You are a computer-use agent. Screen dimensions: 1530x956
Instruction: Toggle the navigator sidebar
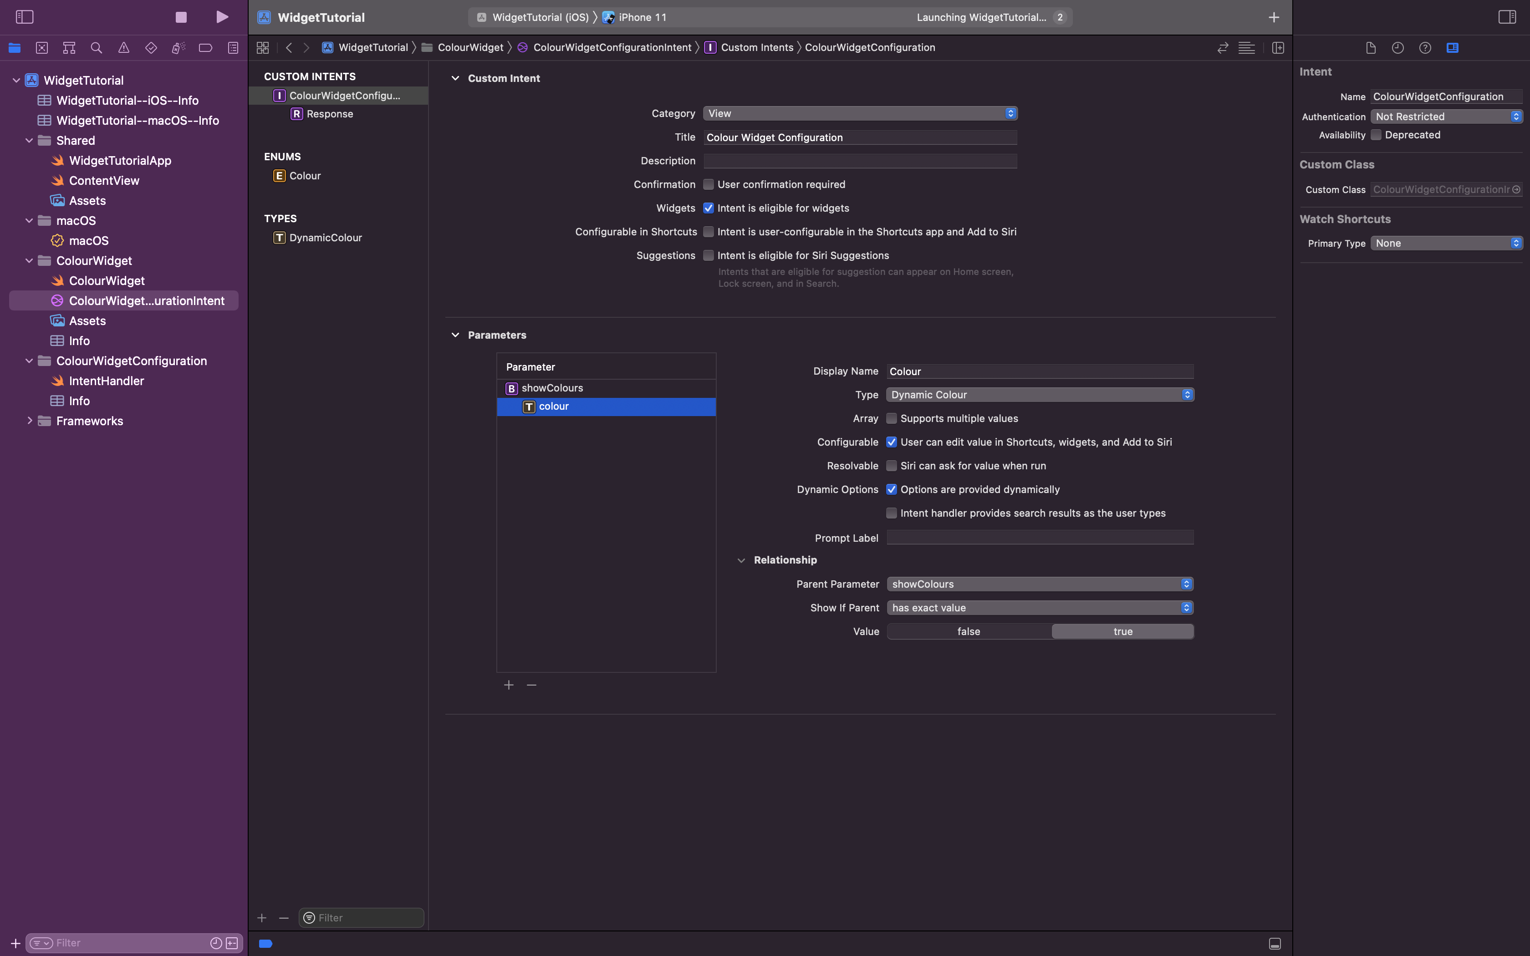point(25,17)
